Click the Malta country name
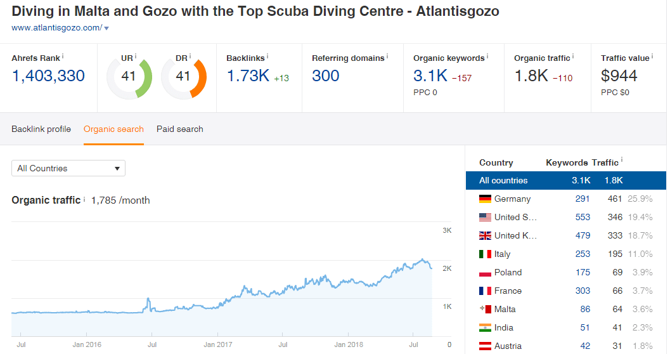670x354 pixels. click(x=505, y=309)
